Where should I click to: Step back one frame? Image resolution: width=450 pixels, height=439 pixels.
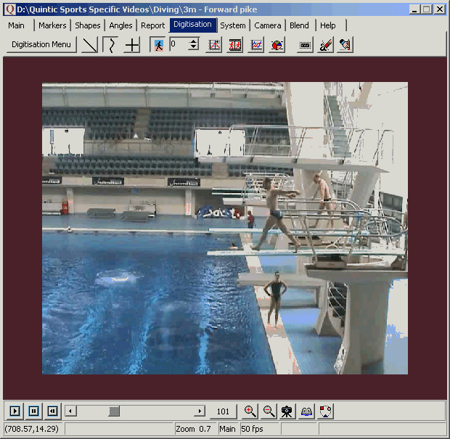pyautogui.click(x=52, y=411)
